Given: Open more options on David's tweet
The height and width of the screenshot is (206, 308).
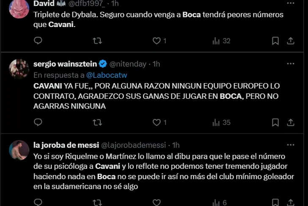Looking at the screenshot, I should (291, 3).
